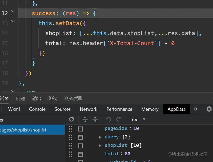Screen dimensions: 213x162
Task: Open the 问题 panel tab
Action: tap(21, 98)
